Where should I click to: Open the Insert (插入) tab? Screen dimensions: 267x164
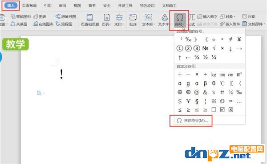click(11, 6)
